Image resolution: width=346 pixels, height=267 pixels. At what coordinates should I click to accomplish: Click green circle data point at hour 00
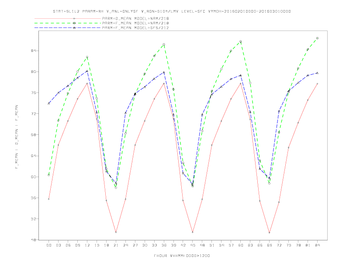[x=49, y=175]
